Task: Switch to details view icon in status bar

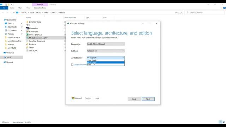Action: click(x=220, y=122)
